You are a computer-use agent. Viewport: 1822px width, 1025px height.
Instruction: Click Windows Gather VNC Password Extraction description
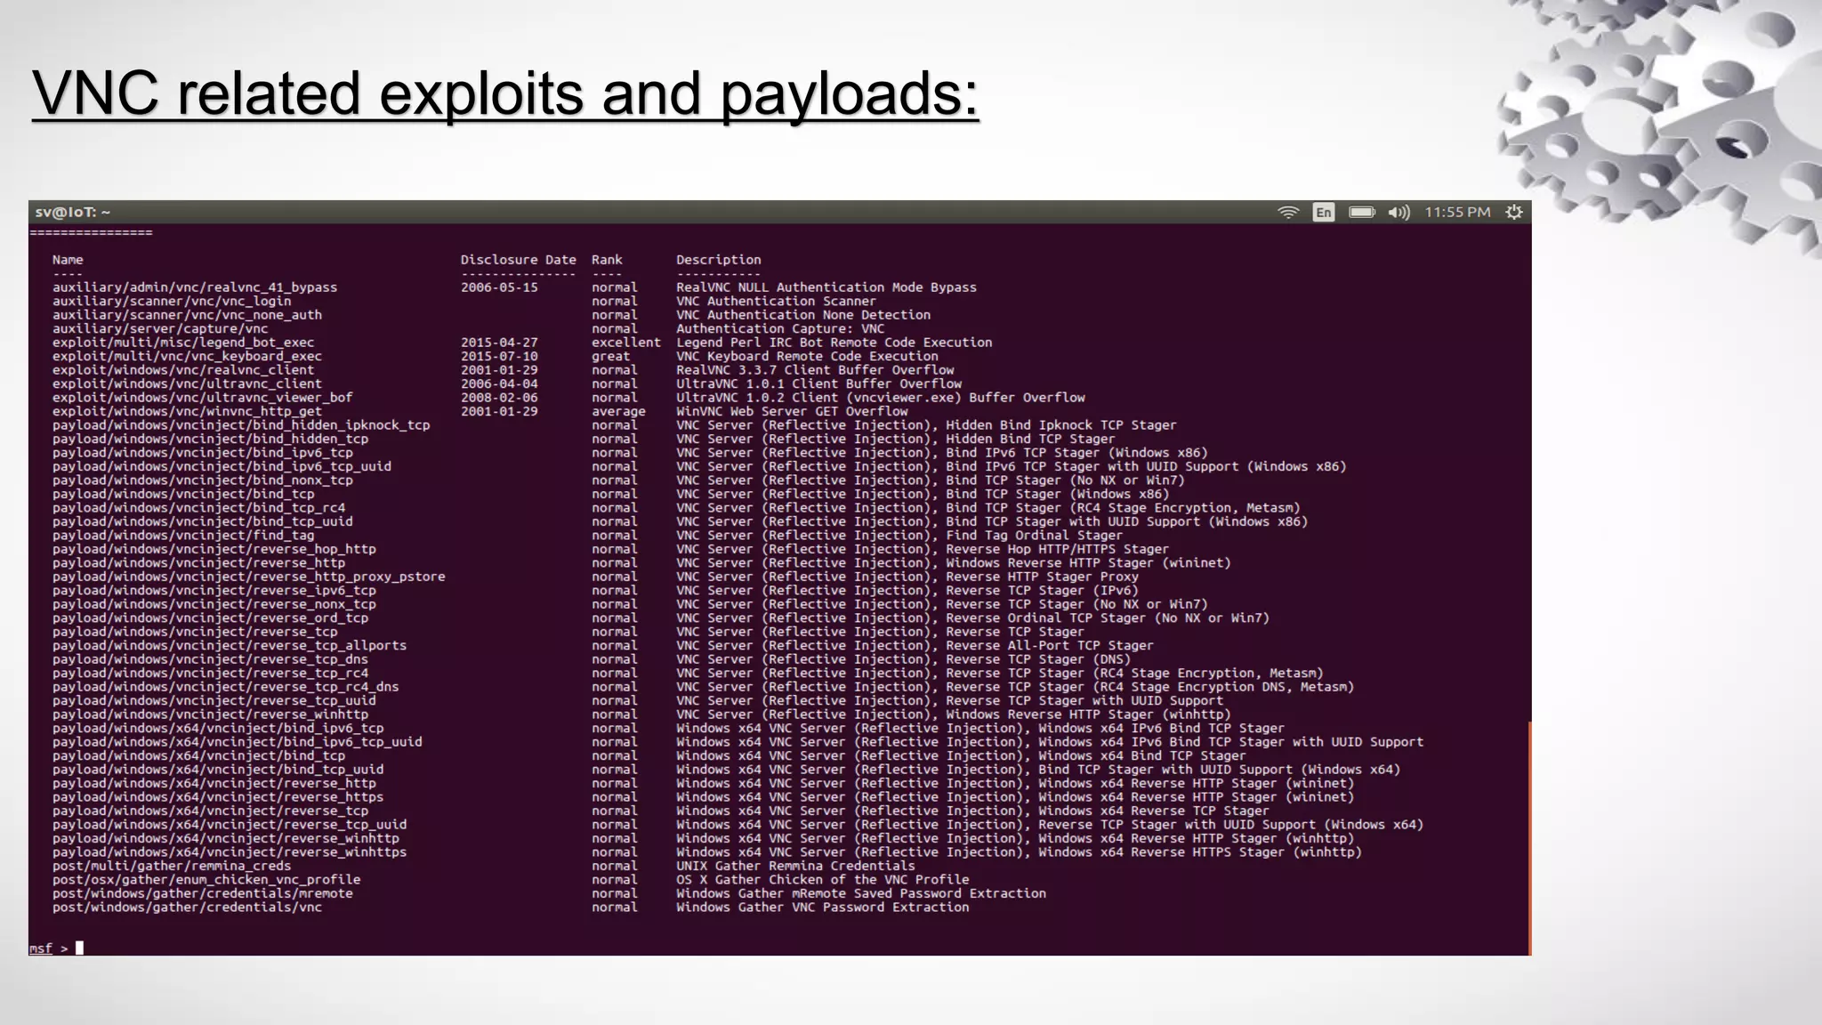click(823, 908)
